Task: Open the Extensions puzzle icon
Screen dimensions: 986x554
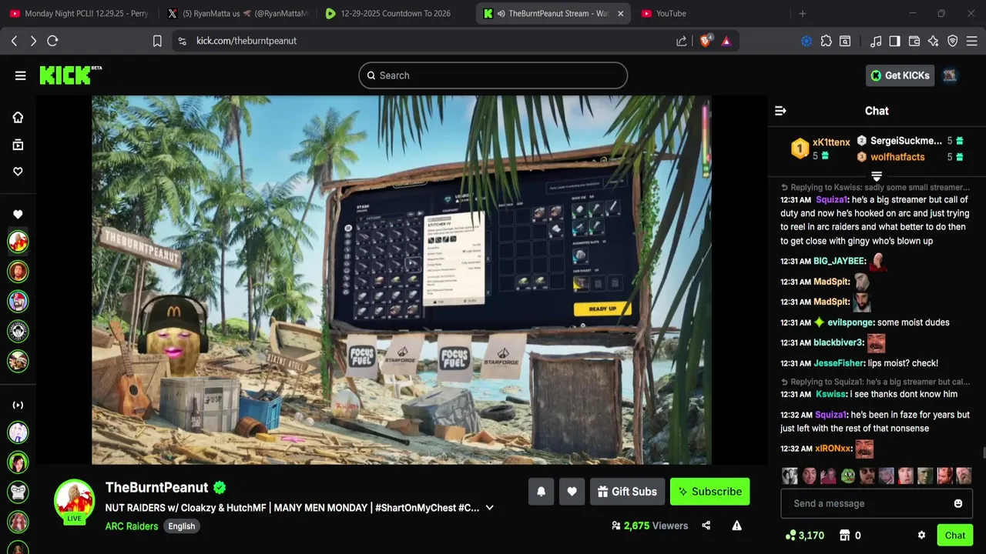Action: (826, 41)
